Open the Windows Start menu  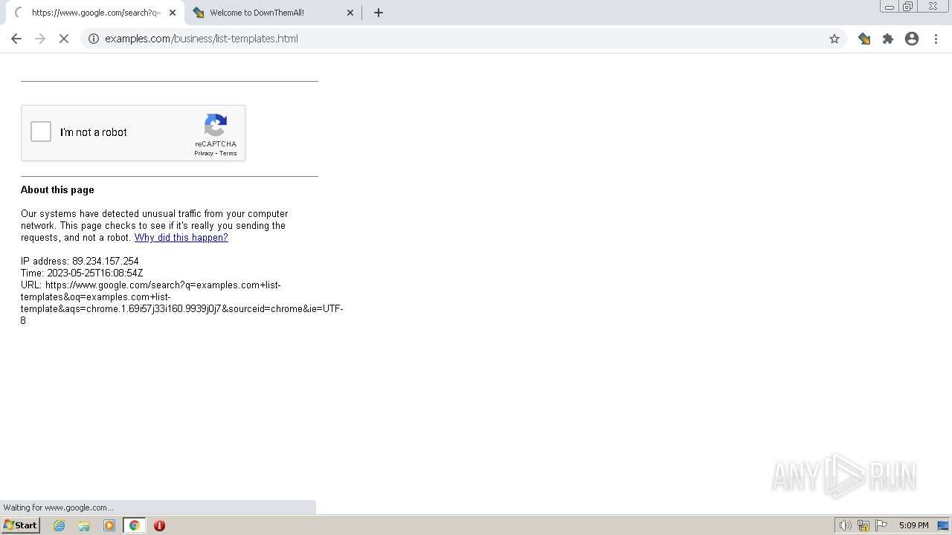tap(21, 525)
